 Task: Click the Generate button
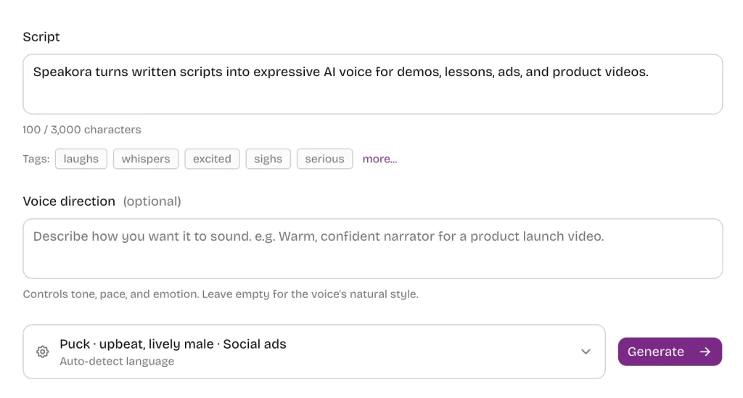pos(670,352)
